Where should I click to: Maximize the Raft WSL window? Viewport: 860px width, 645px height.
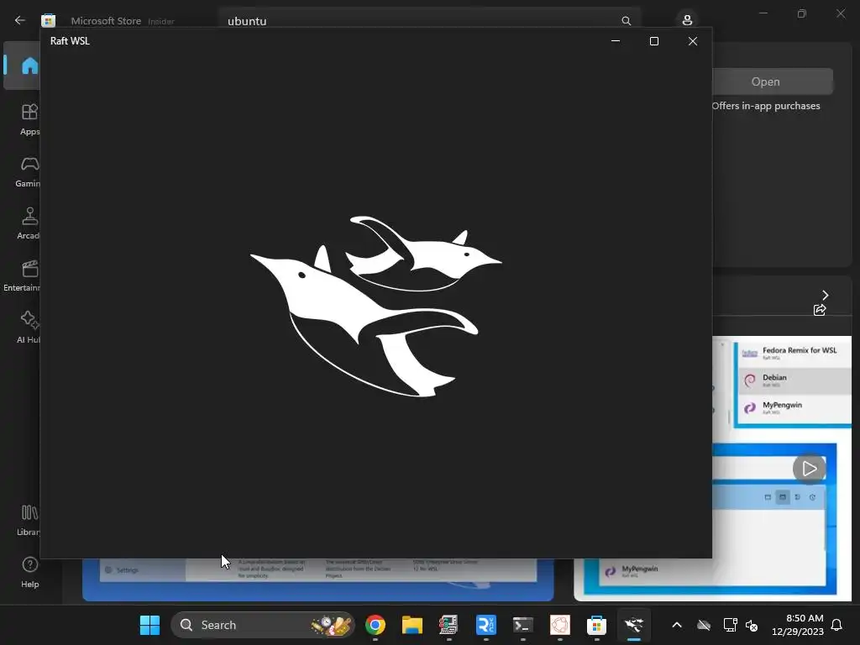[653, 41]
